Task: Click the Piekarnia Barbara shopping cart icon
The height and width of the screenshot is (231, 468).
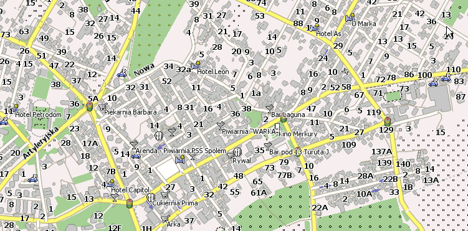Action: pos(103,106)
